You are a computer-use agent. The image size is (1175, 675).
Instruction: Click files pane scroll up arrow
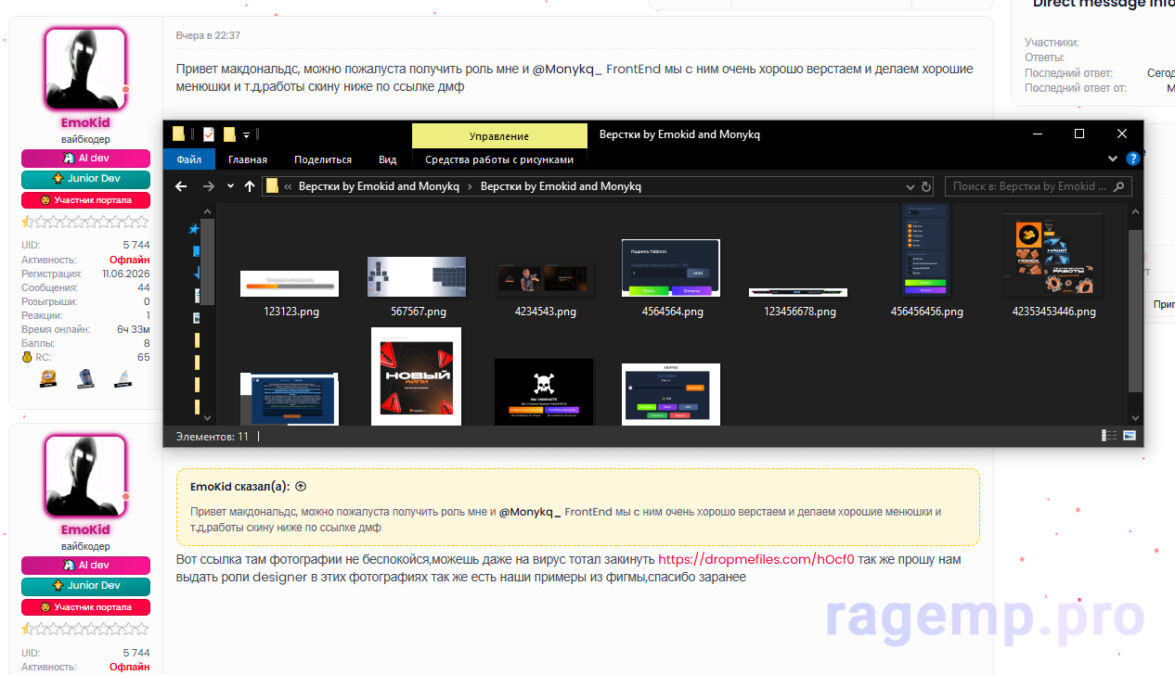click(1135, 212)
